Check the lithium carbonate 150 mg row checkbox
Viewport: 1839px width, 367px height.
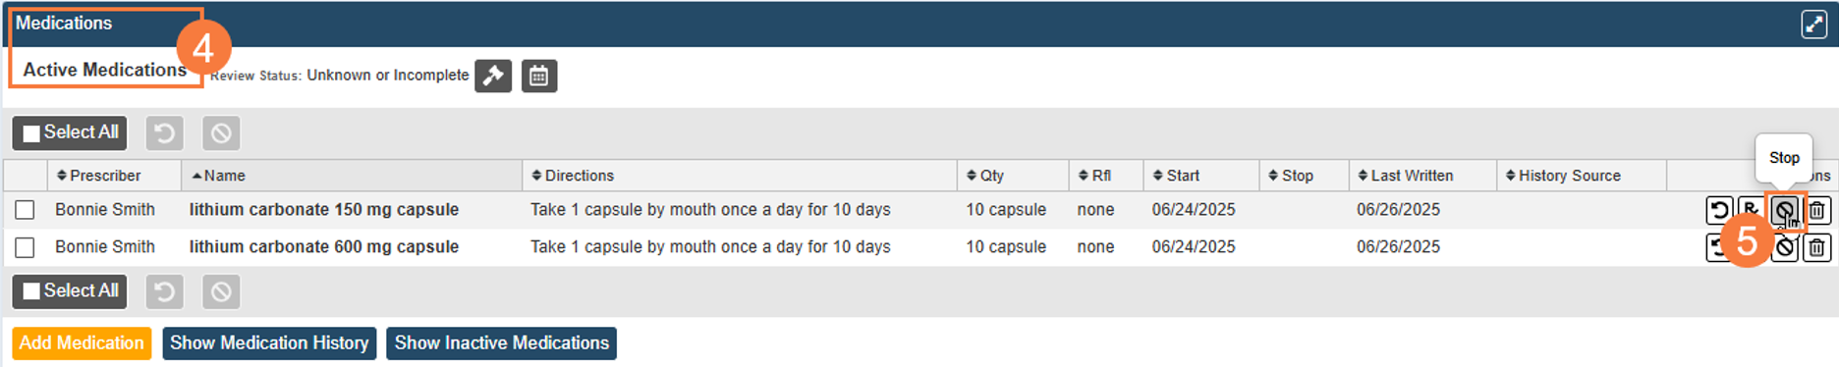26,210
